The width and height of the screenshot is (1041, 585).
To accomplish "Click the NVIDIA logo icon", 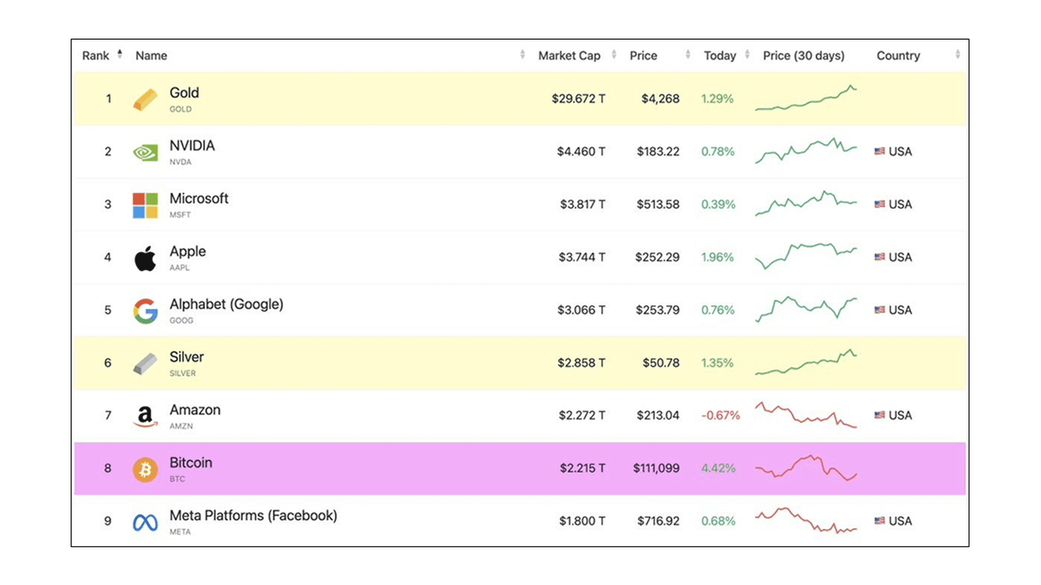I will point(145,152).
